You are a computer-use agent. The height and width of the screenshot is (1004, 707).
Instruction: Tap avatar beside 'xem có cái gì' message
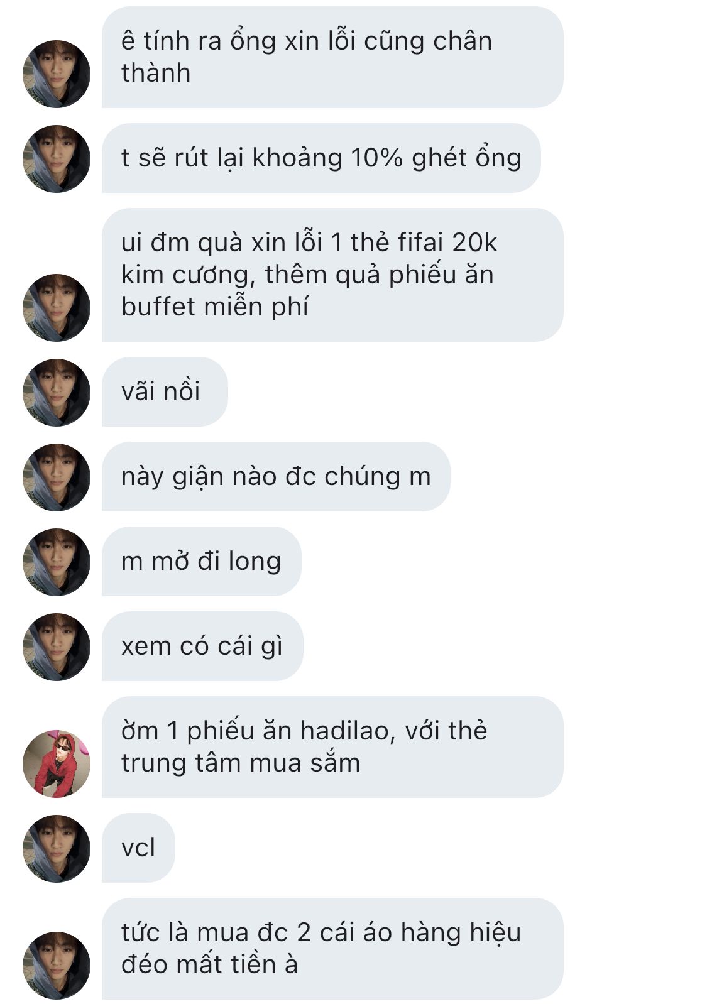[57, 647]
